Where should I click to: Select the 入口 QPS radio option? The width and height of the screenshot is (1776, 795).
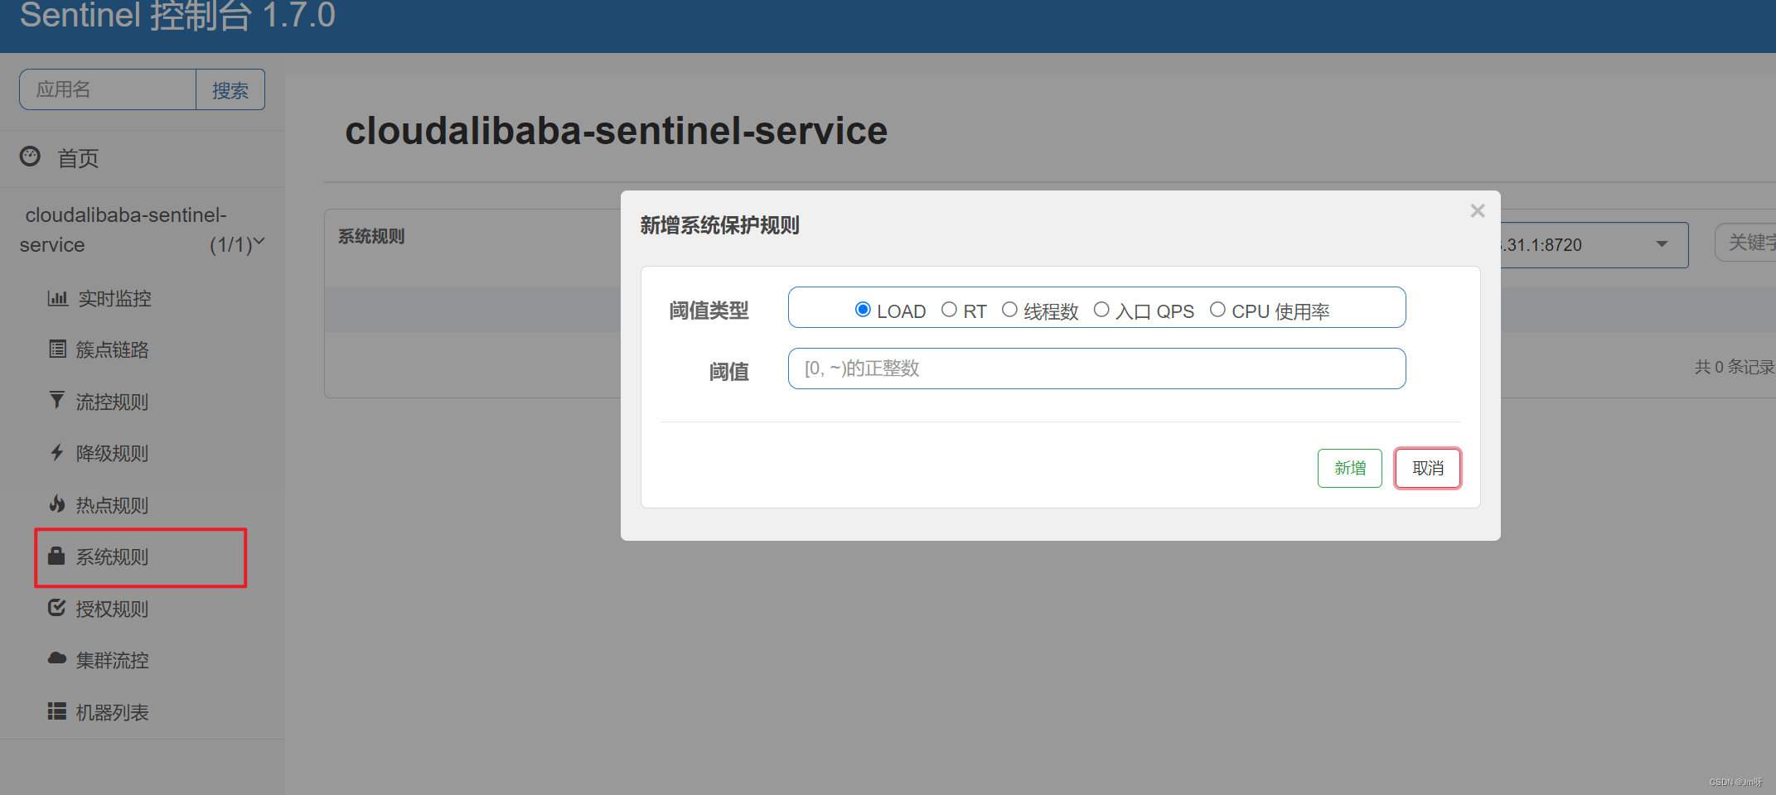click(1101, 310)
